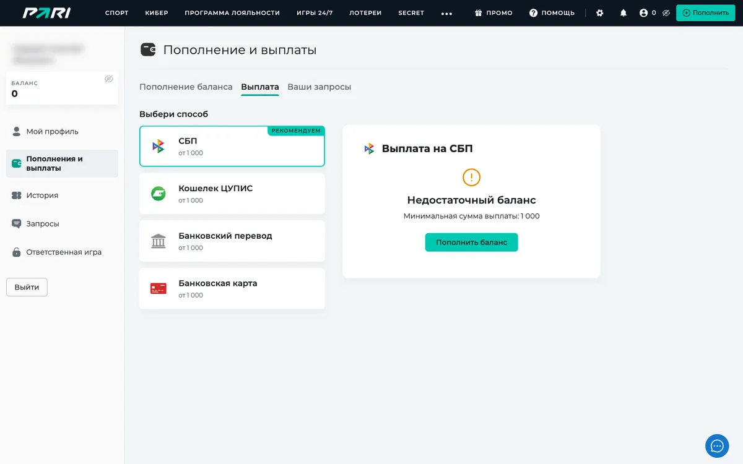Click the PARI logo in header
The height and width of the screenshot is (464, 743).
46,13
